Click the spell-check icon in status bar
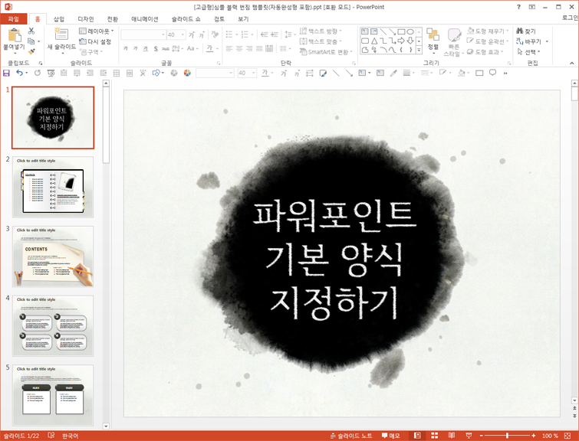The height and width of the screenshot is (441, 579). pyautogui.click(x=51, y=436)
